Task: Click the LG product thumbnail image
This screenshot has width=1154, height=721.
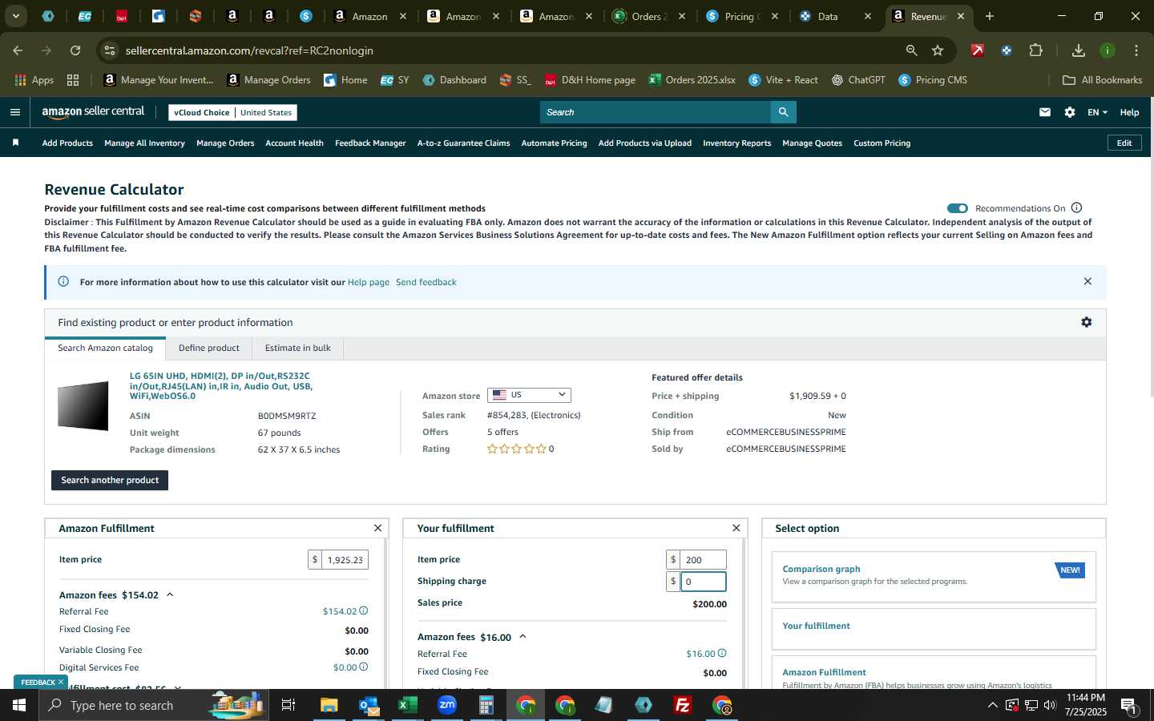Action: (x=83, y=405)
